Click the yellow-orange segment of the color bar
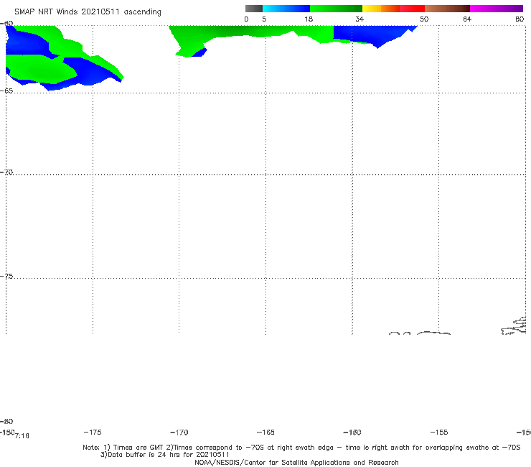Viewport: 531px width, 467px height. click(x=381, y=9)
